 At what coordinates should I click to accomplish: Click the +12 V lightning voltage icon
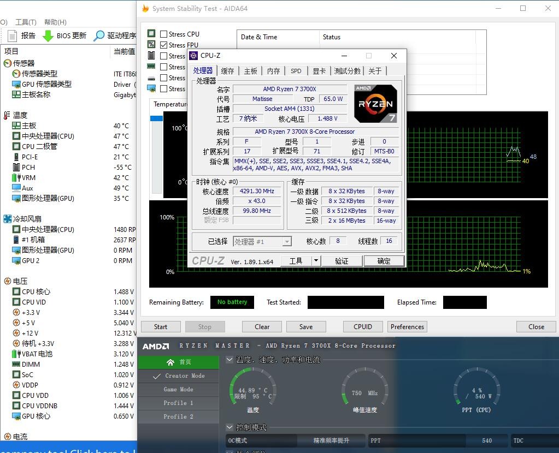(x=16, y=333)
